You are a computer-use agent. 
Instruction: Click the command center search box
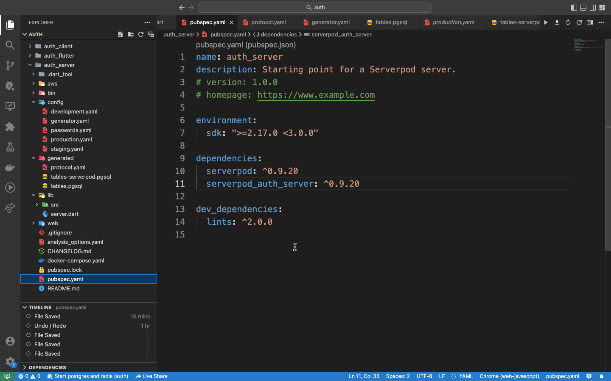pyautogui.click(x=315, y=8)
